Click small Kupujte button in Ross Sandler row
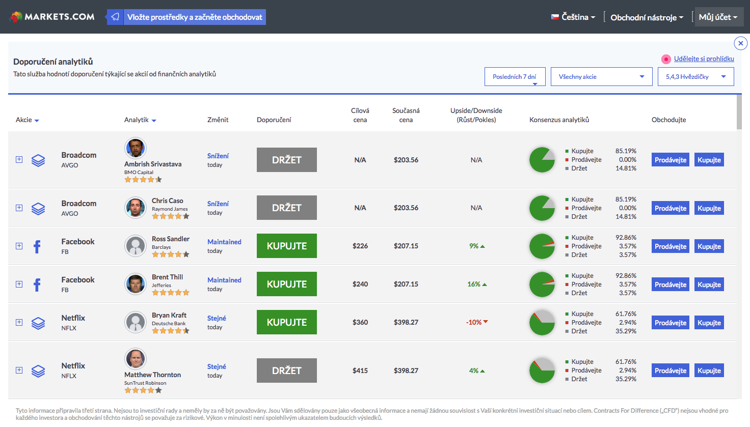This screenshot has height=427, width=750. pyautogui.click(x=709, y=246)
